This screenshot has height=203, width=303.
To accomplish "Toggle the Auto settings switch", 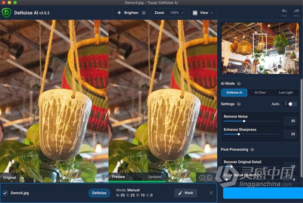I will 290,104.
